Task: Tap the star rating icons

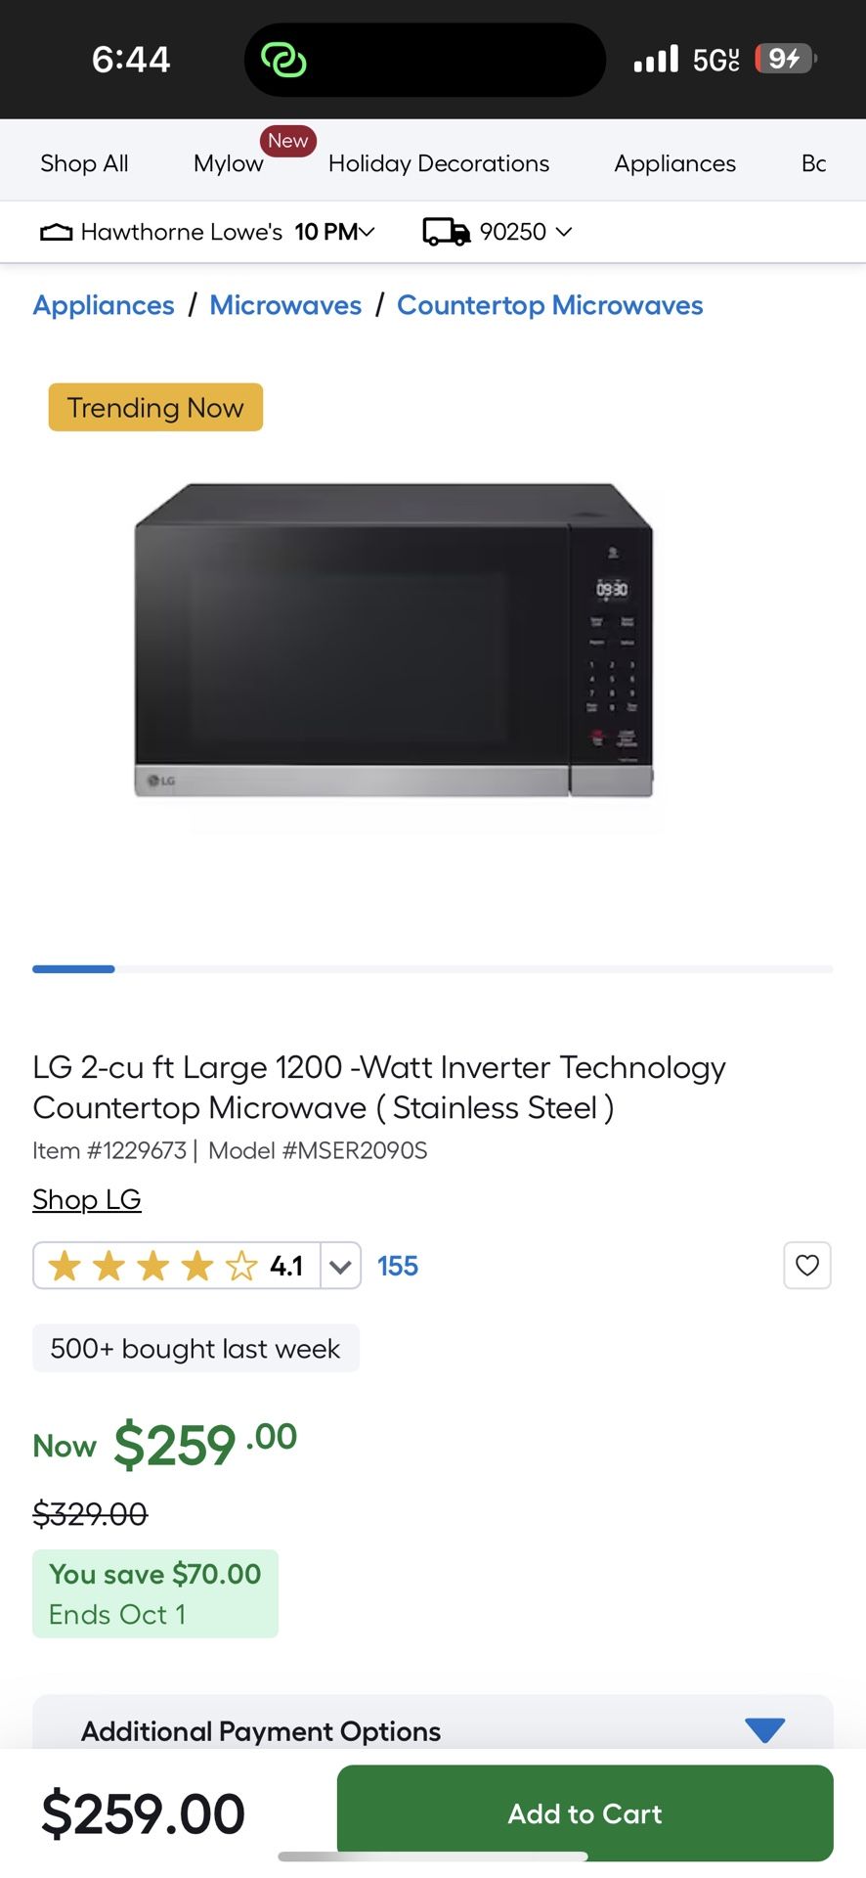Action: [x=152, y=1266]
